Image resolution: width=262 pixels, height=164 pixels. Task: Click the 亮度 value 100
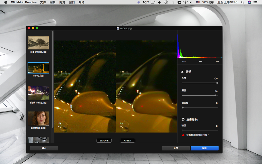coord(216,79)
